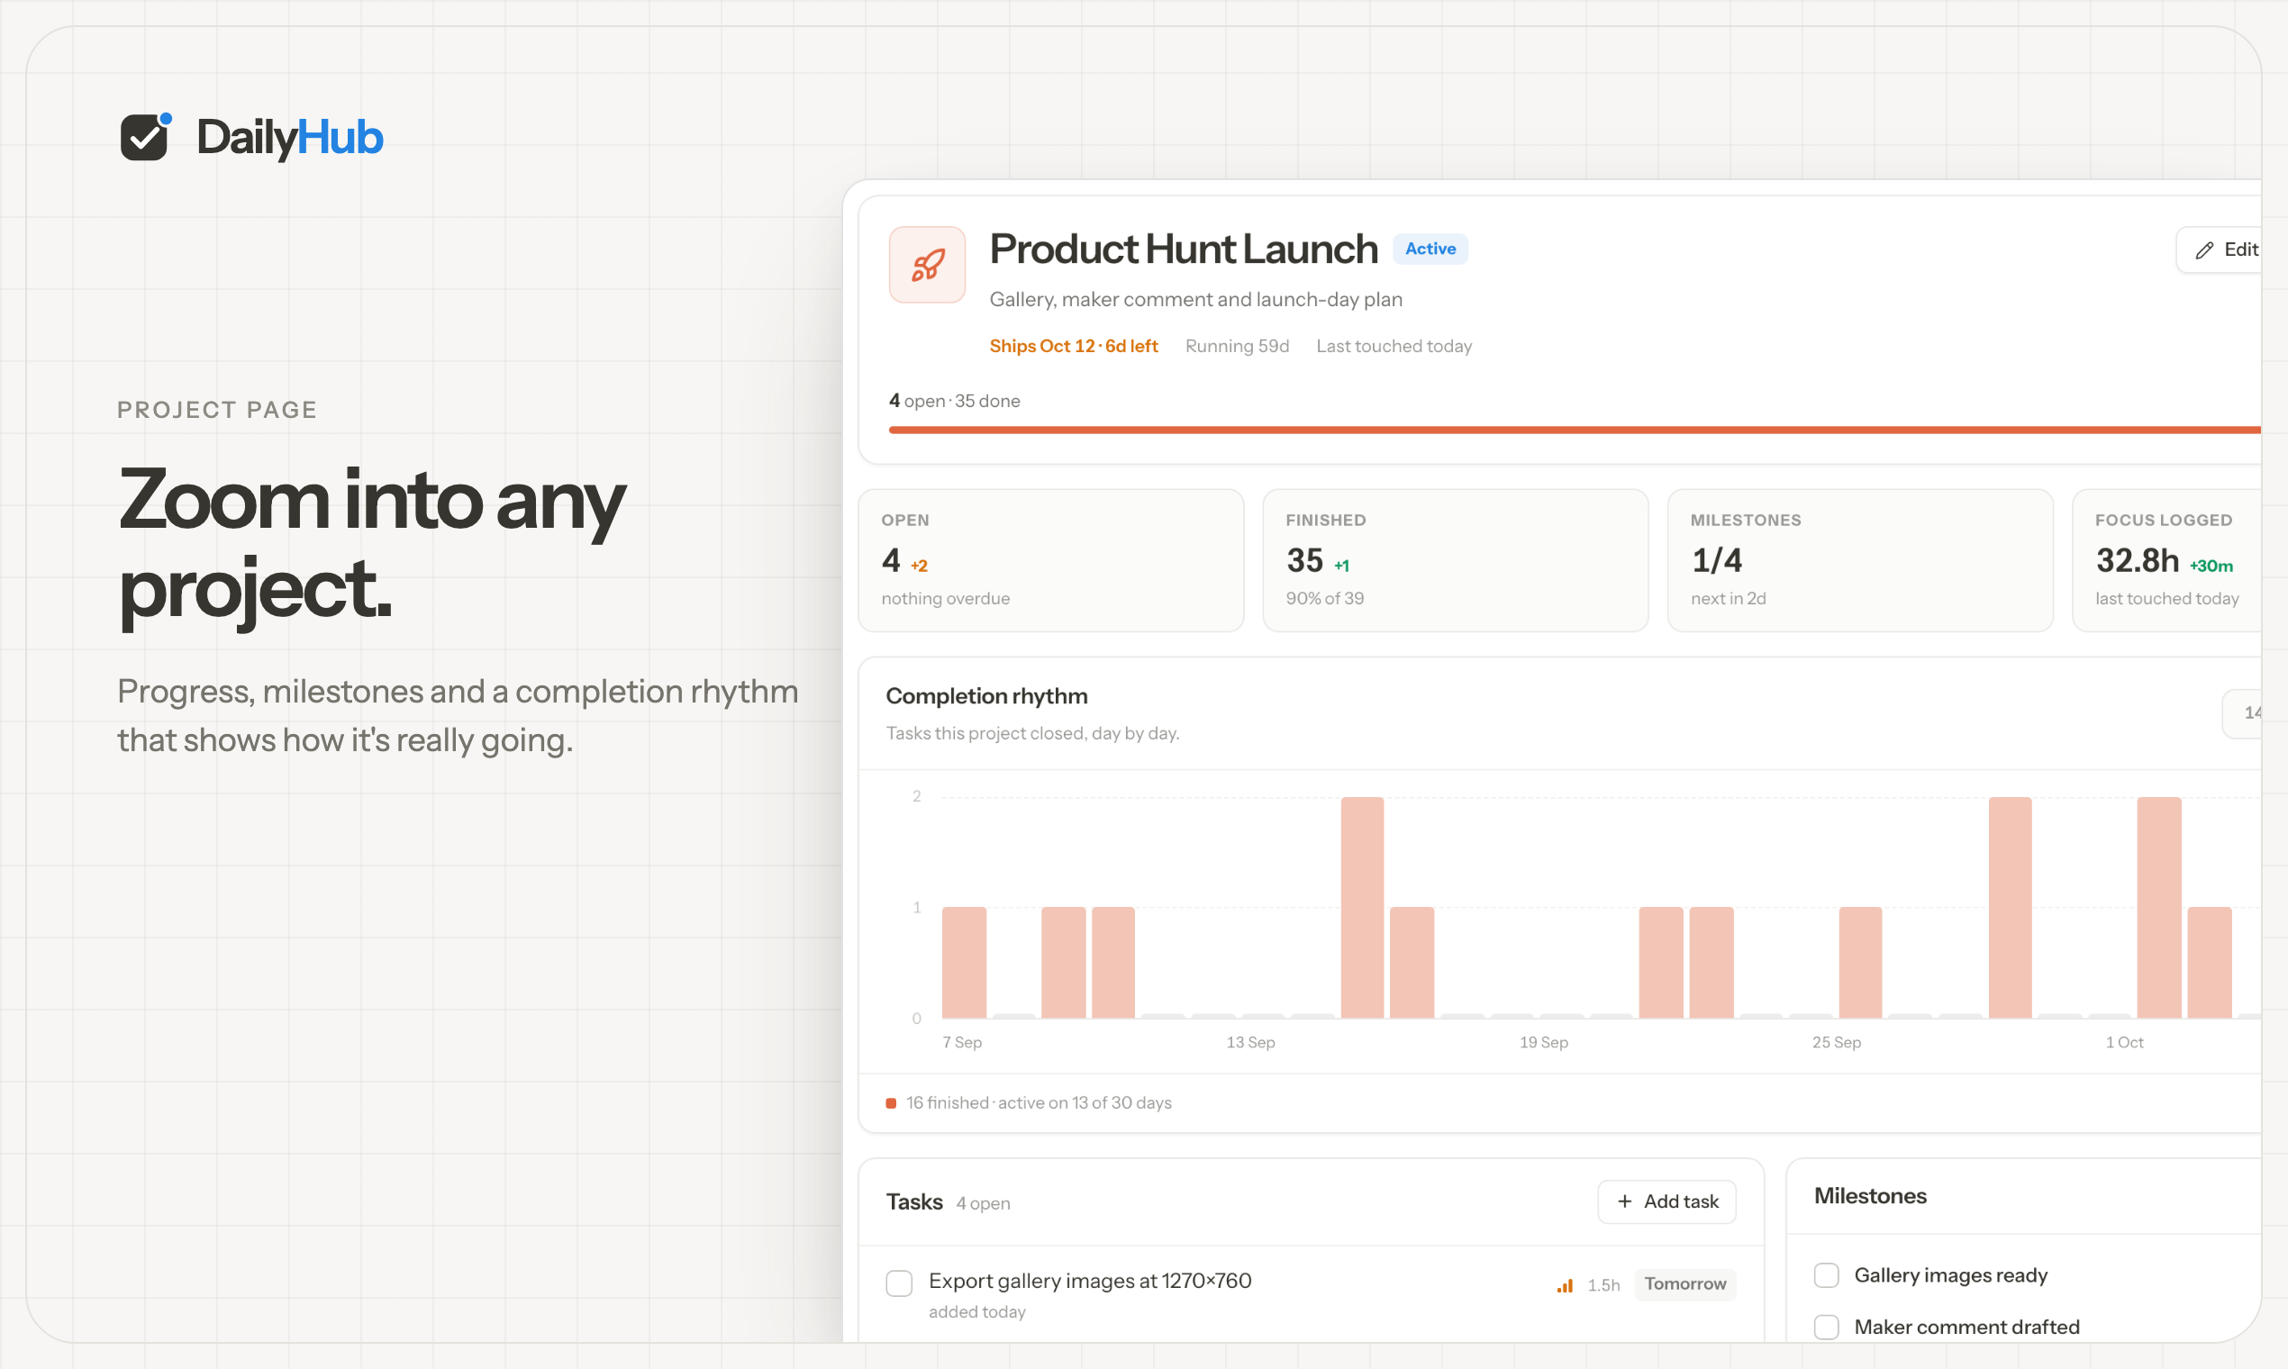The image size is (2288, 1369).
Task: Click '16 finished · active on 13 of 30 days'
Action: (1039, 1102)
